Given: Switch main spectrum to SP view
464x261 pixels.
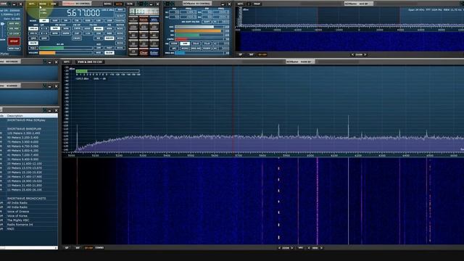Looking at the screenshot, I should [67, 248].
